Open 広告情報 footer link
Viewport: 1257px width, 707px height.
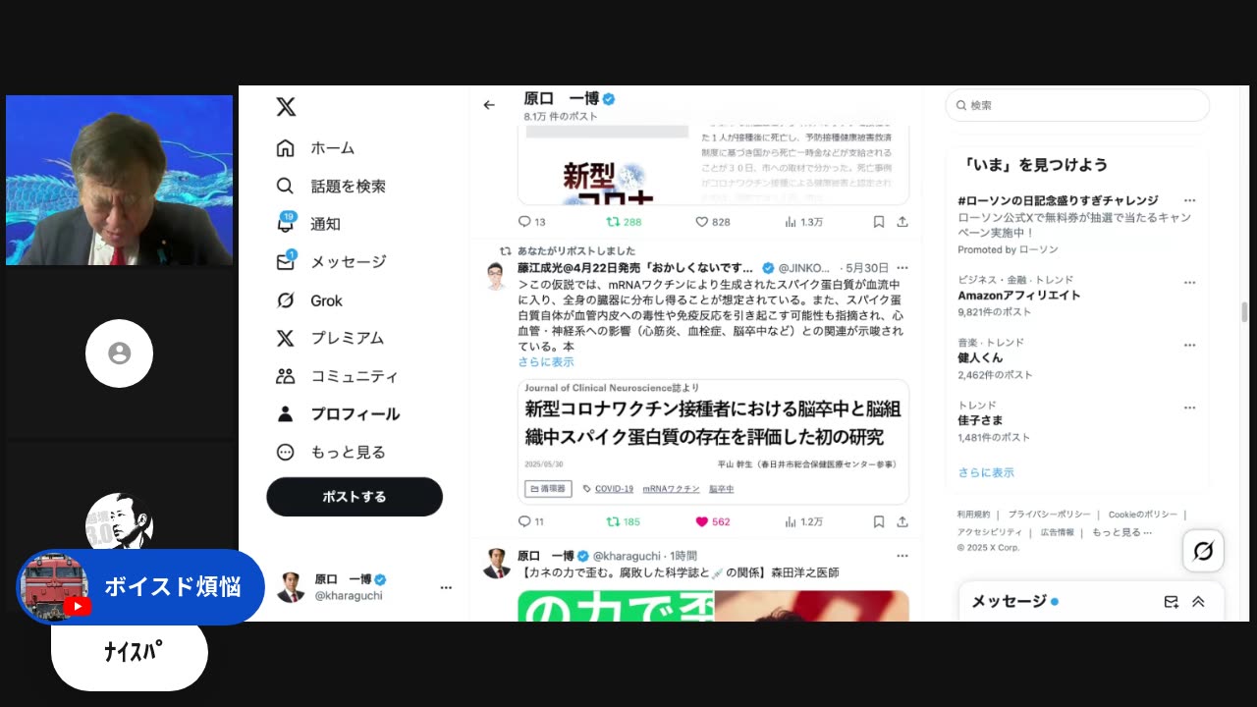point(1057,532)
